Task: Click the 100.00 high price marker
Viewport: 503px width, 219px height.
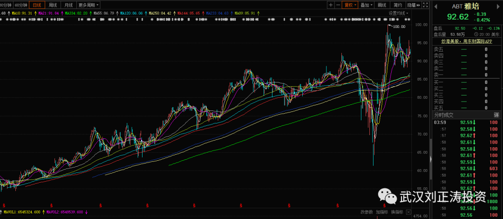Action: [399, 27]
